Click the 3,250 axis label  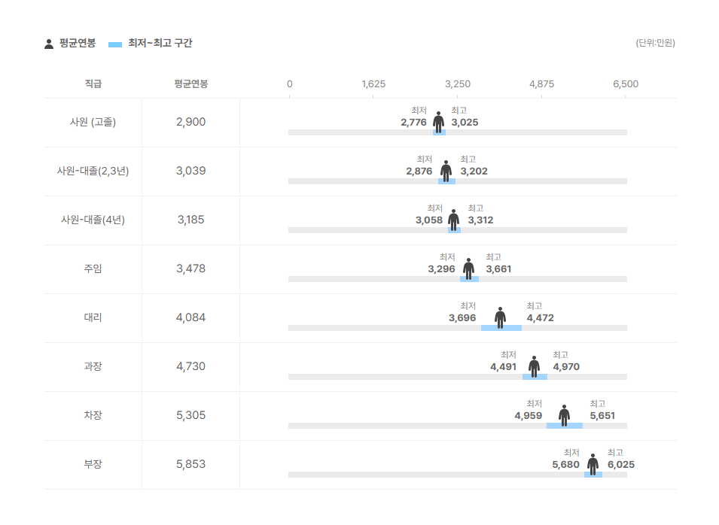click(458, 83)
